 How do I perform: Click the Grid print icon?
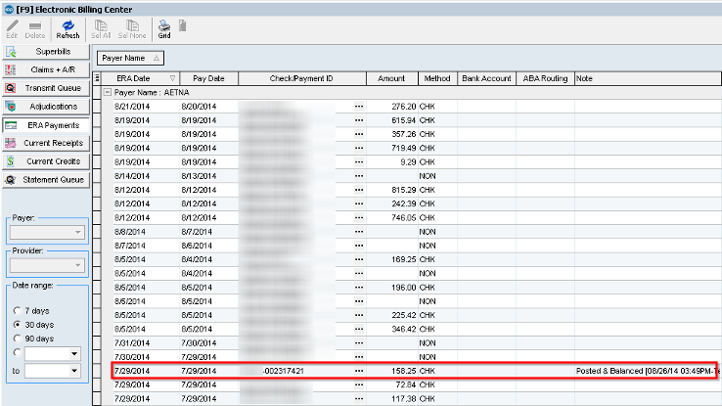tap(164, 29)
